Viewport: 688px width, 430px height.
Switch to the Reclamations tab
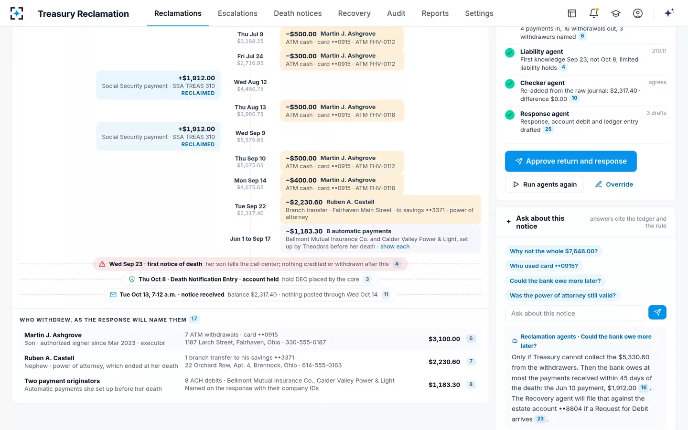pos(178,13)
